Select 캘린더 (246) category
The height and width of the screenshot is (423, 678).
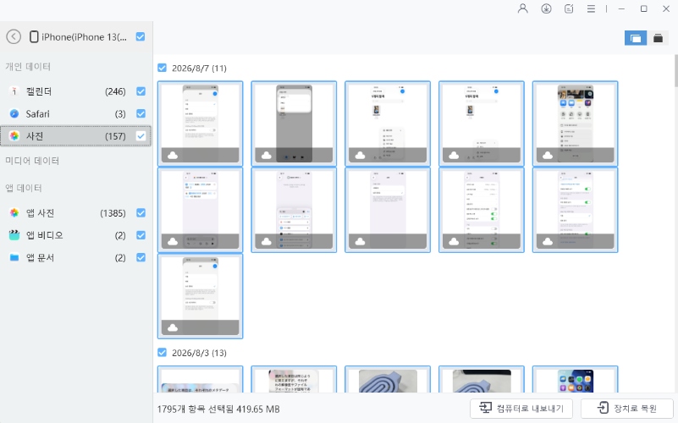tap(75, 91)
